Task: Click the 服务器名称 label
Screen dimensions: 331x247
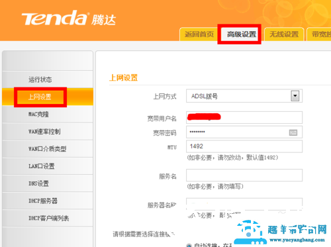Action: pyautogui.click(x=162, y=205)
